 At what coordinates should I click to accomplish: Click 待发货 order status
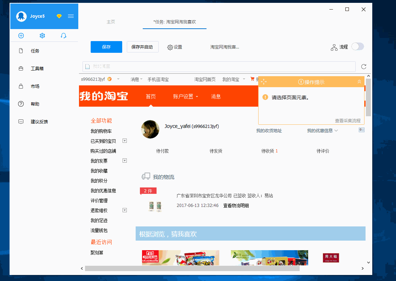216,151
